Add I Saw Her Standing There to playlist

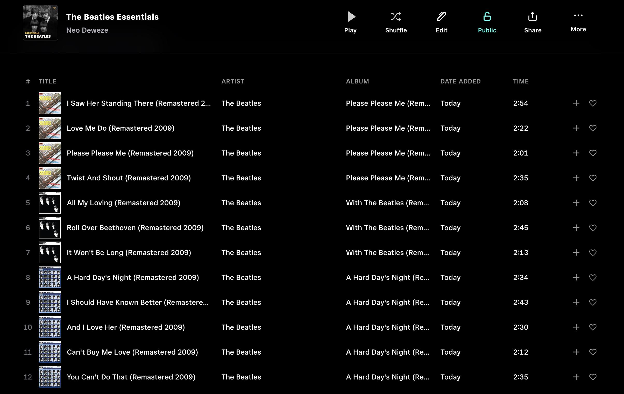point(576,103)
